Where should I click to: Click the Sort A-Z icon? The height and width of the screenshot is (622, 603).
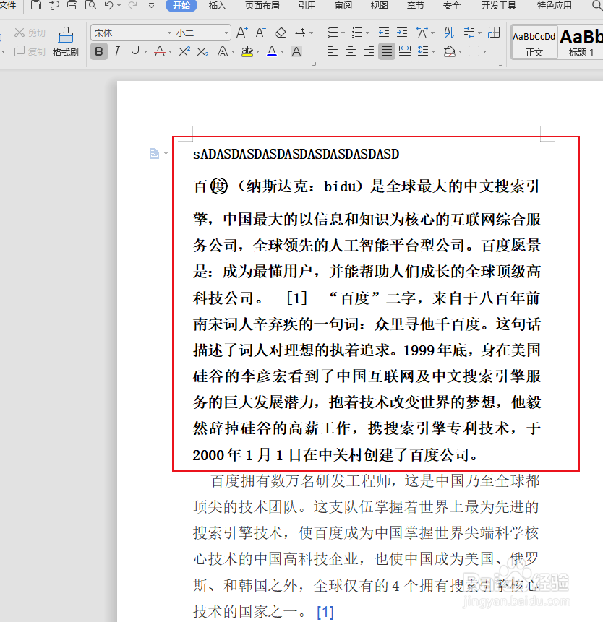448,33
